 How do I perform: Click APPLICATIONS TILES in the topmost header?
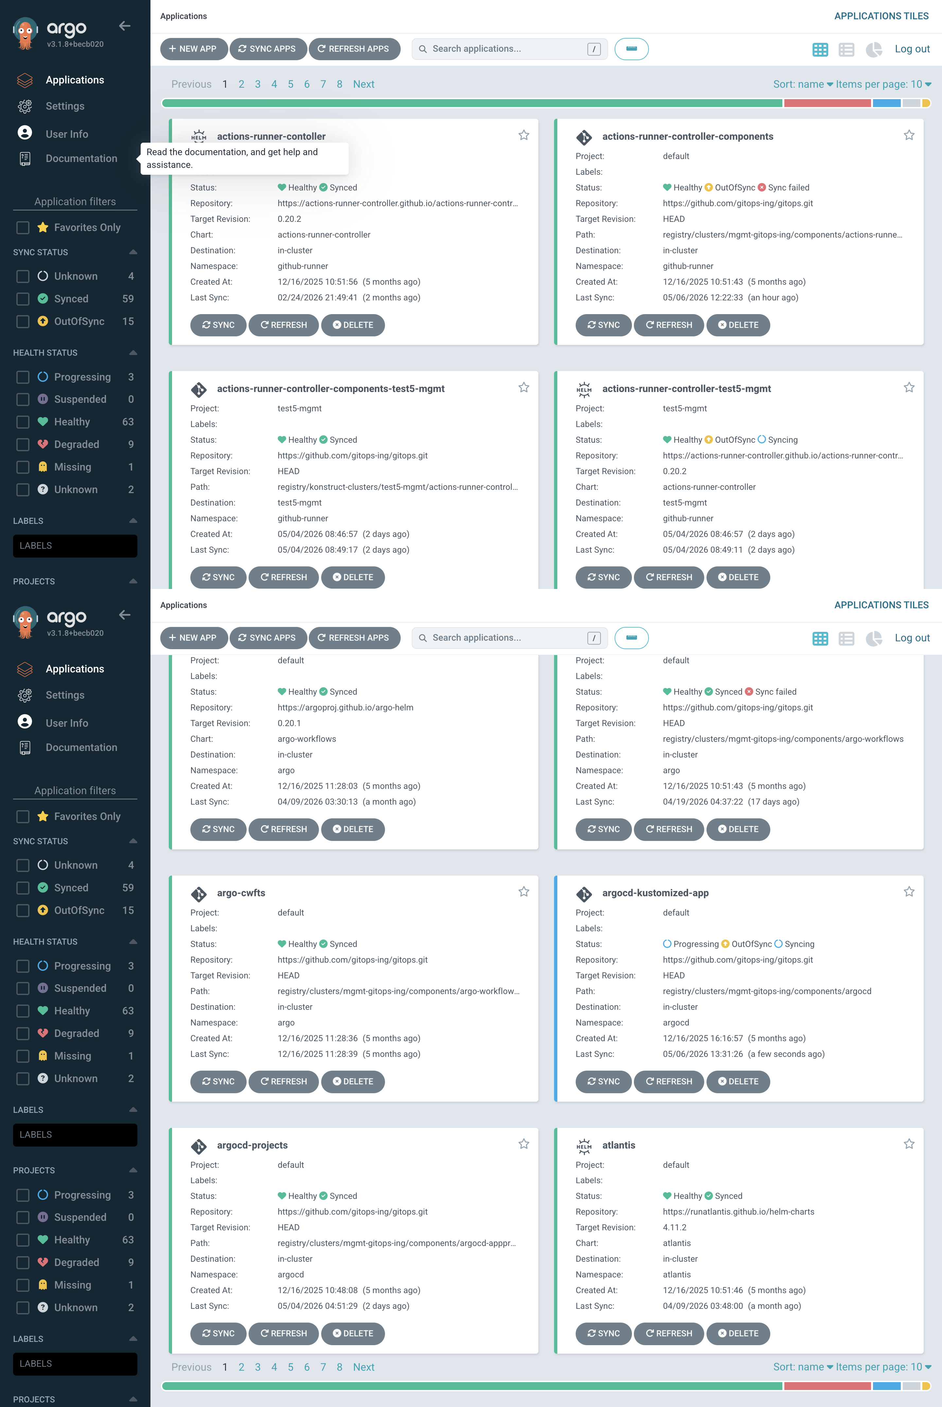pos(881,16)
